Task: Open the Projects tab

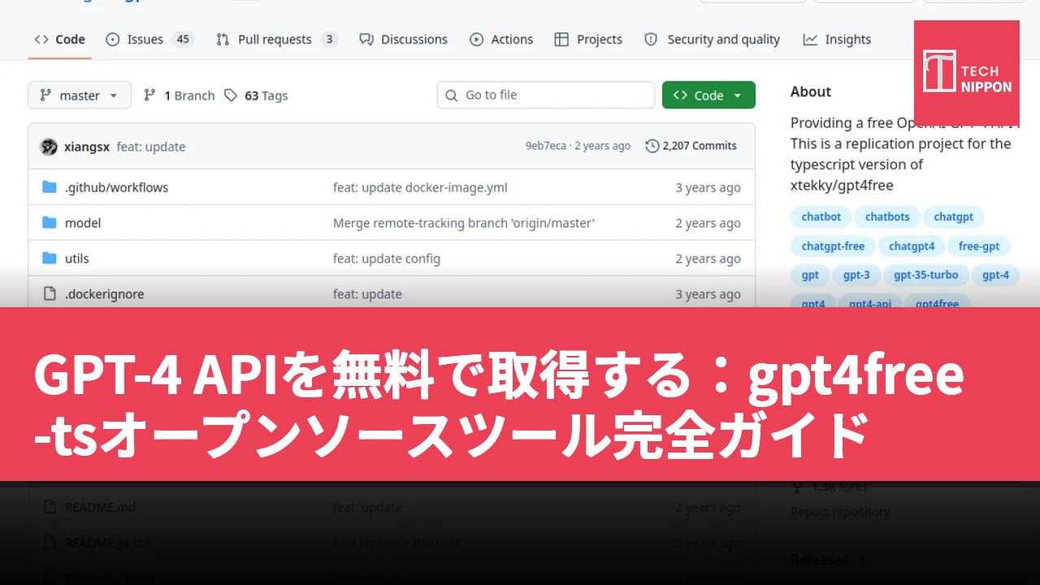Action: click(588, 39)
